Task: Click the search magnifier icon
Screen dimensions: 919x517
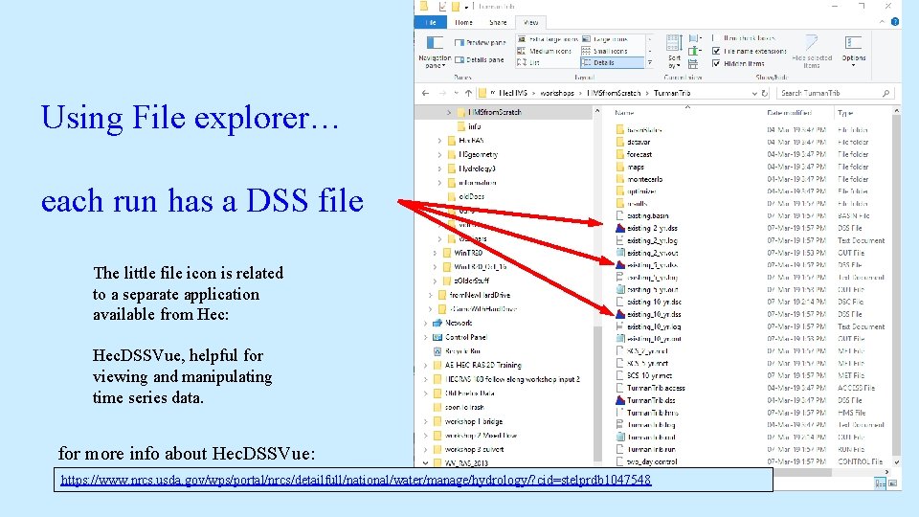Action: tap(885, 93)
